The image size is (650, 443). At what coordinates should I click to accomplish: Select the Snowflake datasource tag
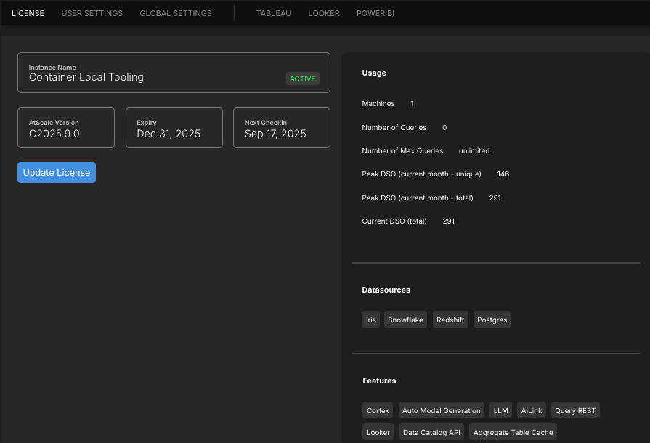405,320
